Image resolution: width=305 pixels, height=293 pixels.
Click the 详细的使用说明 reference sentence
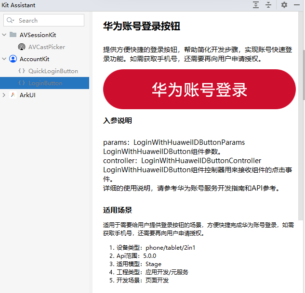coord(191,188)
